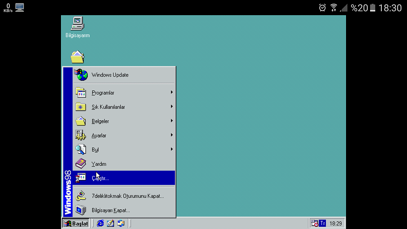This screenshot has height=229, width=407.
Task: Tap the computer icon in top-left status bar
Action: click(20, 8)
